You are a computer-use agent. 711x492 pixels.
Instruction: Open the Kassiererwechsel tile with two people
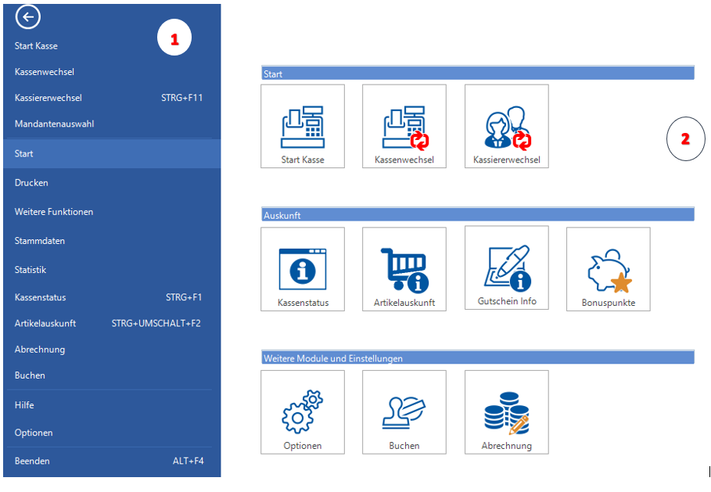click(x=506, y=127)
